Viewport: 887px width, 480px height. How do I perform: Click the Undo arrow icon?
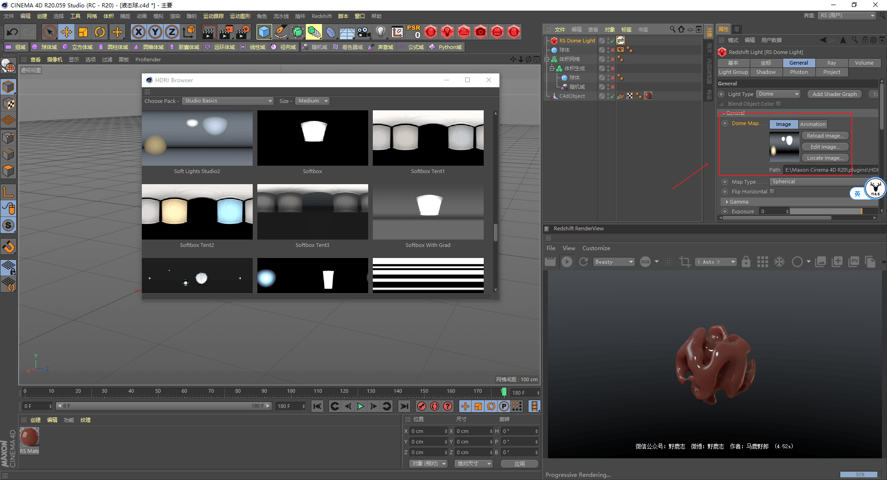coord(12,32)
